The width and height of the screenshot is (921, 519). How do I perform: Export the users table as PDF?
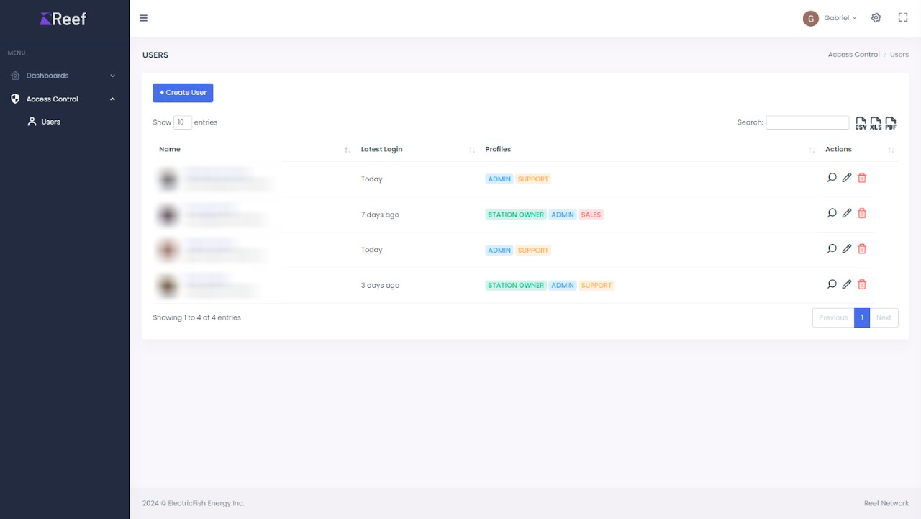pos(891,123)
